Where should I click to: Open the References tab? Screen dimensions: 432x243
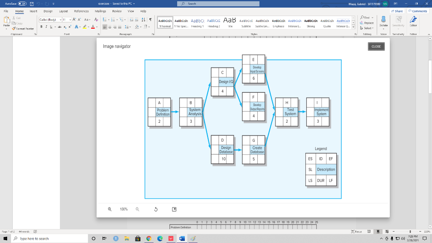pyautogui.click(x=81, y=11)
